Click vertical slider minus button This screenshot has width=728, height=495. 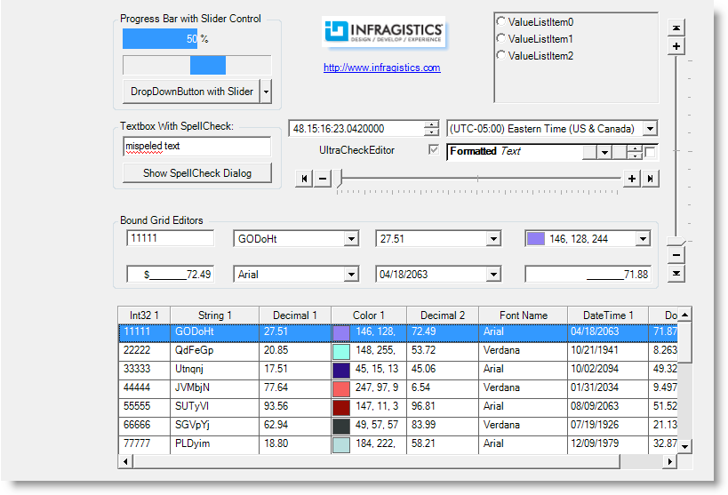(676, 256)
